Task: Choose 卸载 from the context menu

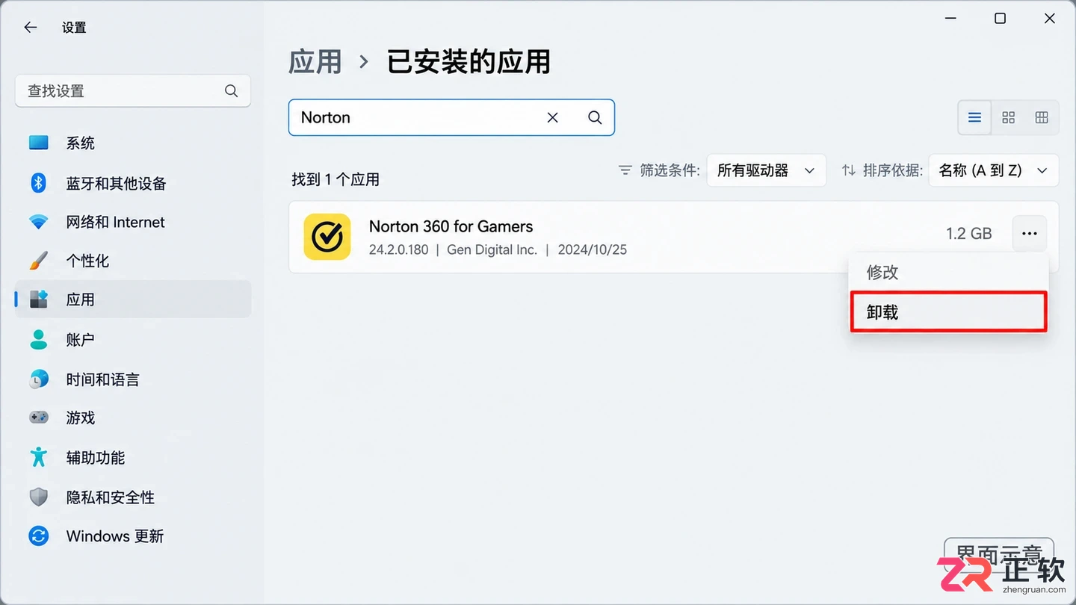Action: click(x=949, y=311)
